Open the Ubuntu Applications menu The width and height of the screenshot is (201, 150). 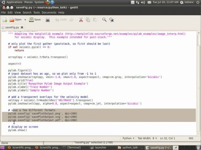click(x=15, y=2)
